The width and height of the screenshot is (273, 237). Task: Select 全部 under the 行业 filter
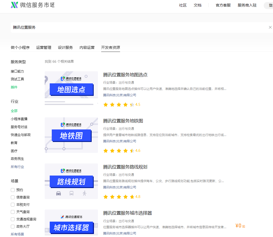(x=14, y=111)
